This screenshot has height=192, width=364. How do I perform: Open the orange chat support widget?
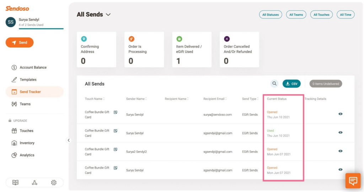pos(353,181)
